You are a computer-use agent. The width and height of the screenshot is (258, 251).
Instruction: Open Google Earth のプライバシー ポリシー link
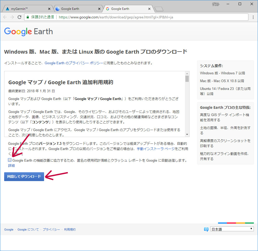pos(74,63)
